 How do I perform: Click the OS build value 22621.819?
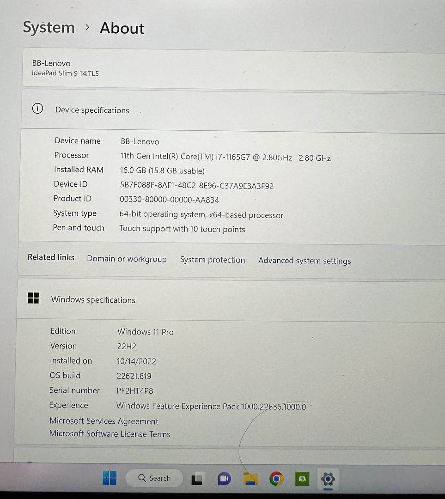click(x=134, y=376)
